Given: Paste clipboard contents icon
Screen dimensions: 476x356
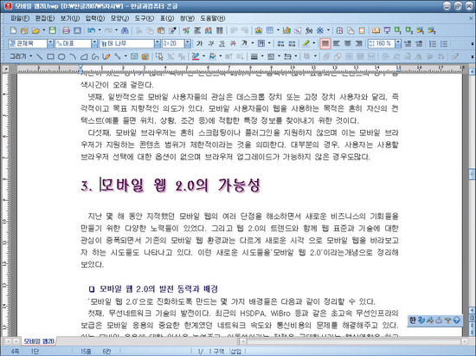Looking at the screenshot, I should click(x=161, y=30).
